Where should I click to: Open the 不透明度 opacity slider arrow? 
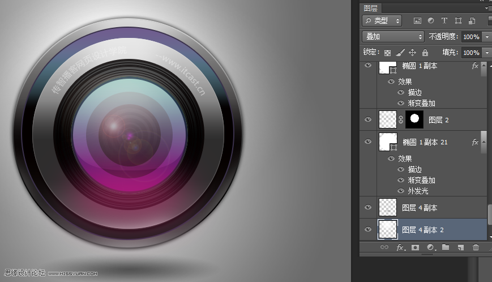point(486,36)
